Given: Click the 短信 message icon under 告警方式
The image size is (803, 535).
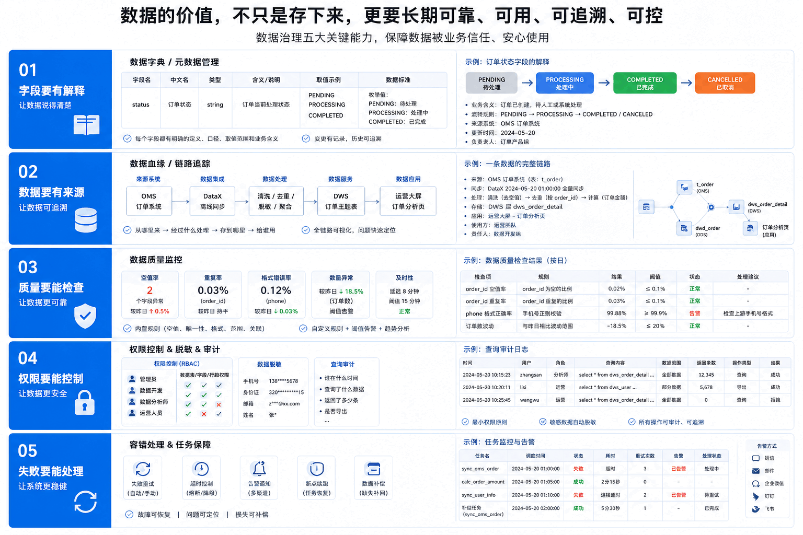Looking at the screenshot, I should tap(756, 458).
